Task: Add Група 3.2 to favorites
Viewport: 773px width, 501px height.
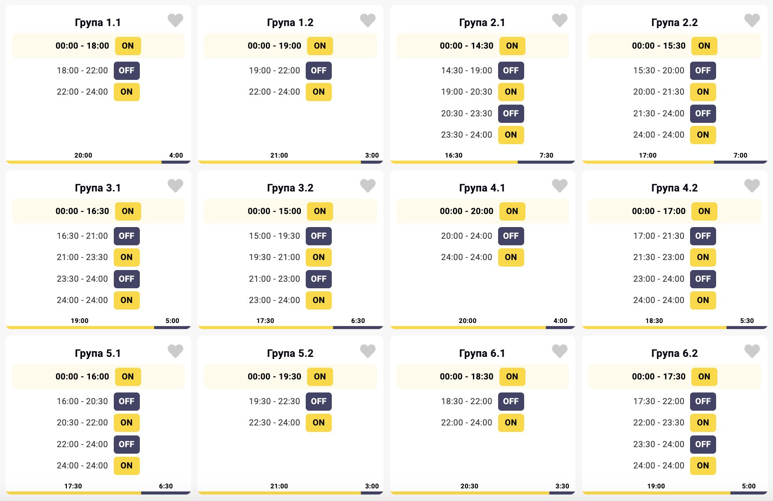Action: (367, 185)
